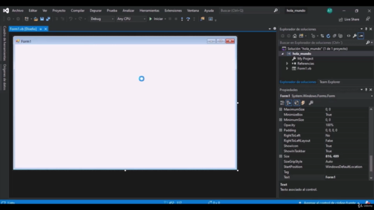Toggle auto-hide pin on Explorador de soluciones
The width and height of the screenshot is (374, 210).
(366, 29)
